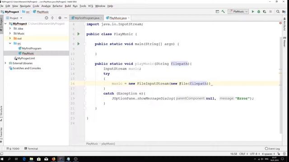Open the TODO tool window
Image resolution: width=289 pixels, height=162 pixels.
pyautogui.click(x=13, y=148)
